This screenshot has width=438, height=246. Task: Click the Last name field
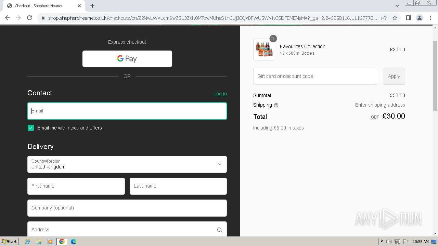click(178, 186)
